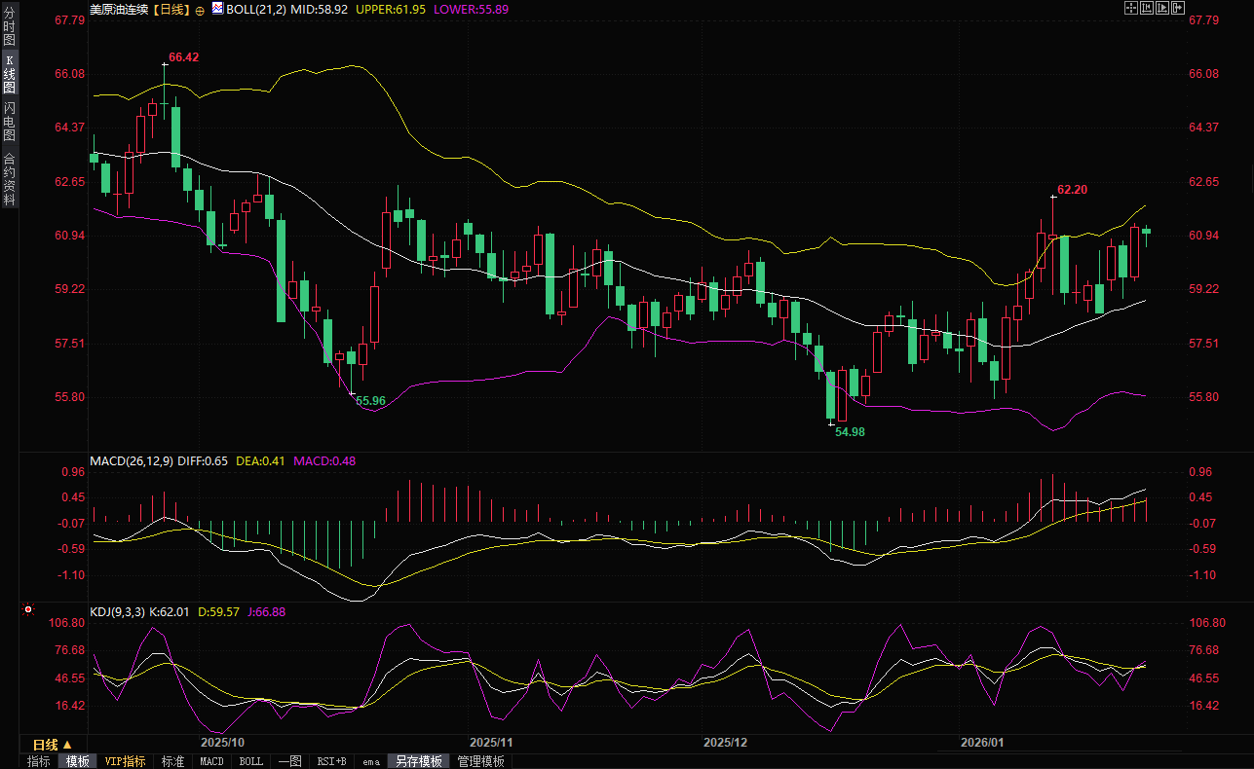The image size is (1254, 769).
Task: Click the small red icon left of KDJ
Action: click(28, 610)
